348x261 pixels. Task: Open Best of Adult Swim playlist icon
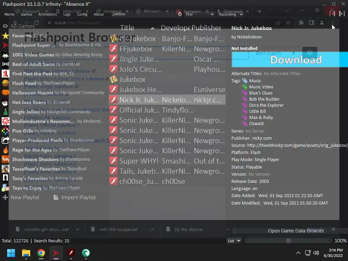[x=5, y=64]
